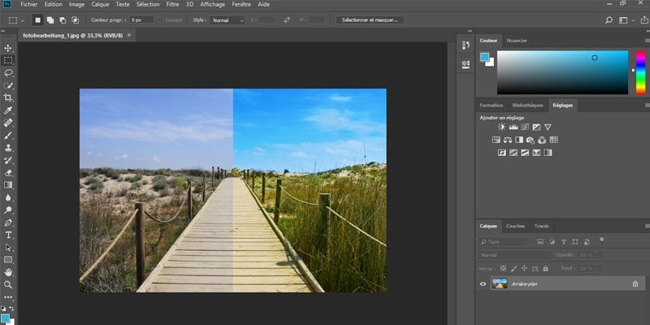Add a Vibrance adjustment
Viewport: 650px width, 325px height.
[x=548, y=128]
